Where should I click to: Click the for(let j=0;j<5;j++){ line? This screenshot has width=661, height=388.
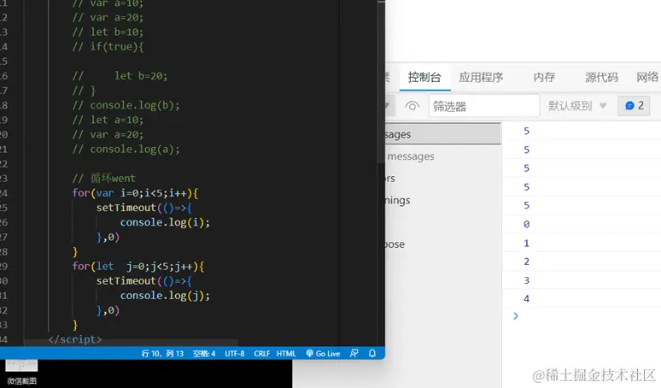click(137, 267)
